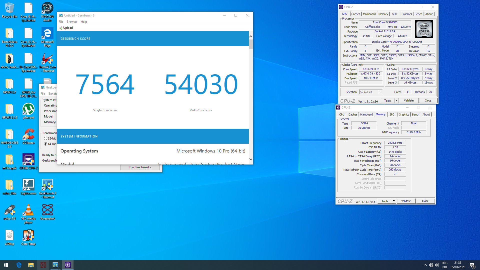Open rufus-3.9 desktop icon

[9, 212]
